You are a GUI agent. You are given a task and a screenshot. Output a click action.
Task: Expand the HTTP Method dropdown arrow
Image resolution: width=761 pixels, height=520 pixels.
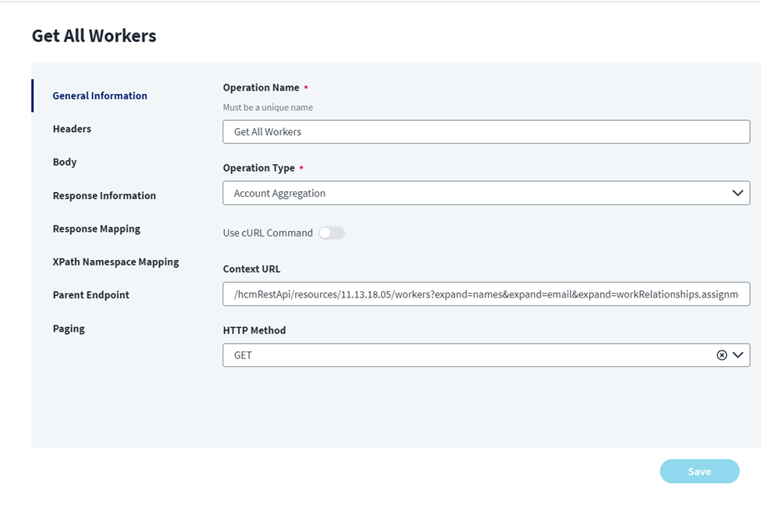point(738,355)
